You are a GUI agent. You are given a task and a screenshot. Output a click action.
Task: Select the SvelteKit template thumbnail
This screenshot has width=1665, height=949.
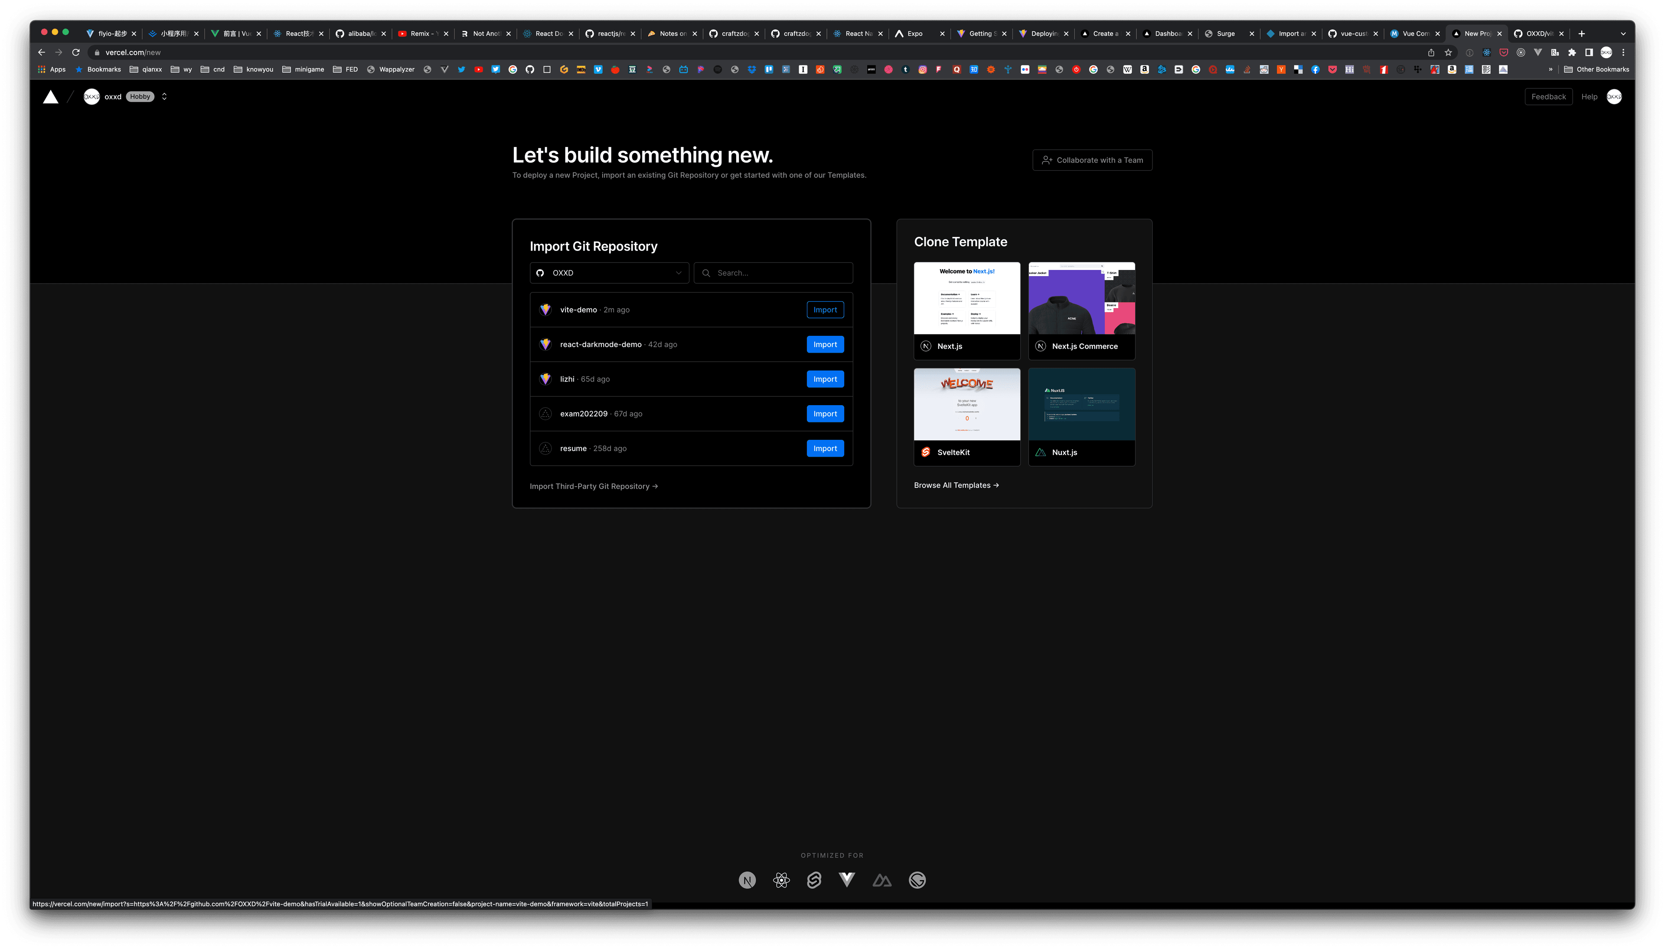coord(966,404)
